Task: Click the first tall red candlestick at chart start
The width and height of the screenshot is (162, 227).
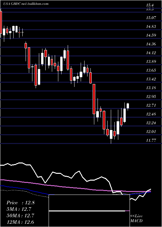Action: (x=1, y=22)
